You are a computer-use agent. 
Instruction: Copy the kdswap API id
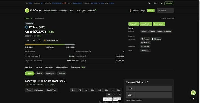point(148,50)
